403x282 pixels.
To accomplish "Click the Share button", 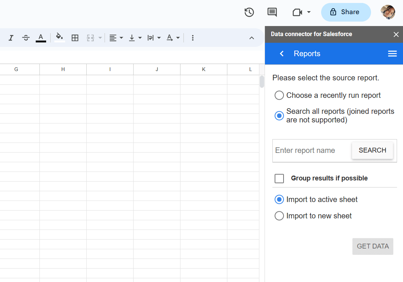I will [346, 12].
